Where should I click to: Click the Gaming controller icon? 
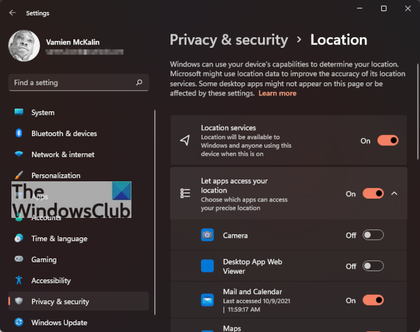pyautogui.click(x=19, y=259)
